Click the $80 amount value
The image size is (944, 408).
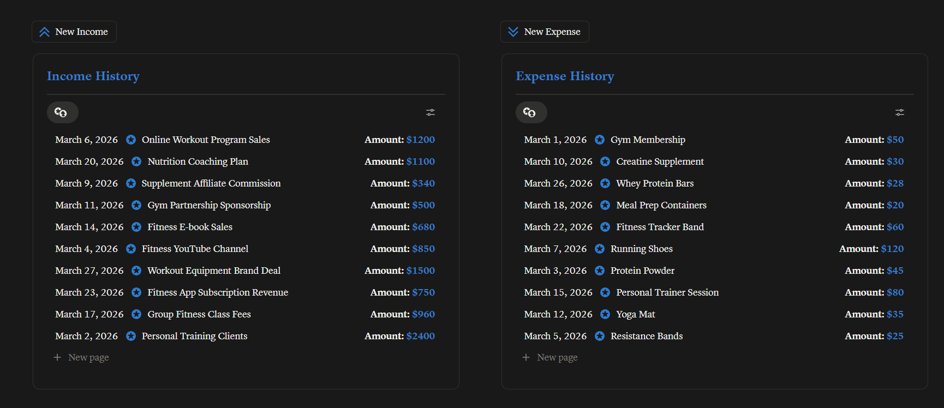(x=895, y=292)
